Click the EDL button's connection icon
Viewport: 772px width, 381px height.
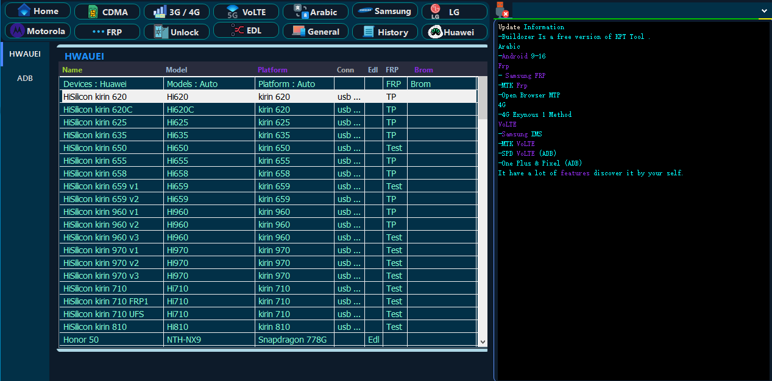point(238,30)
